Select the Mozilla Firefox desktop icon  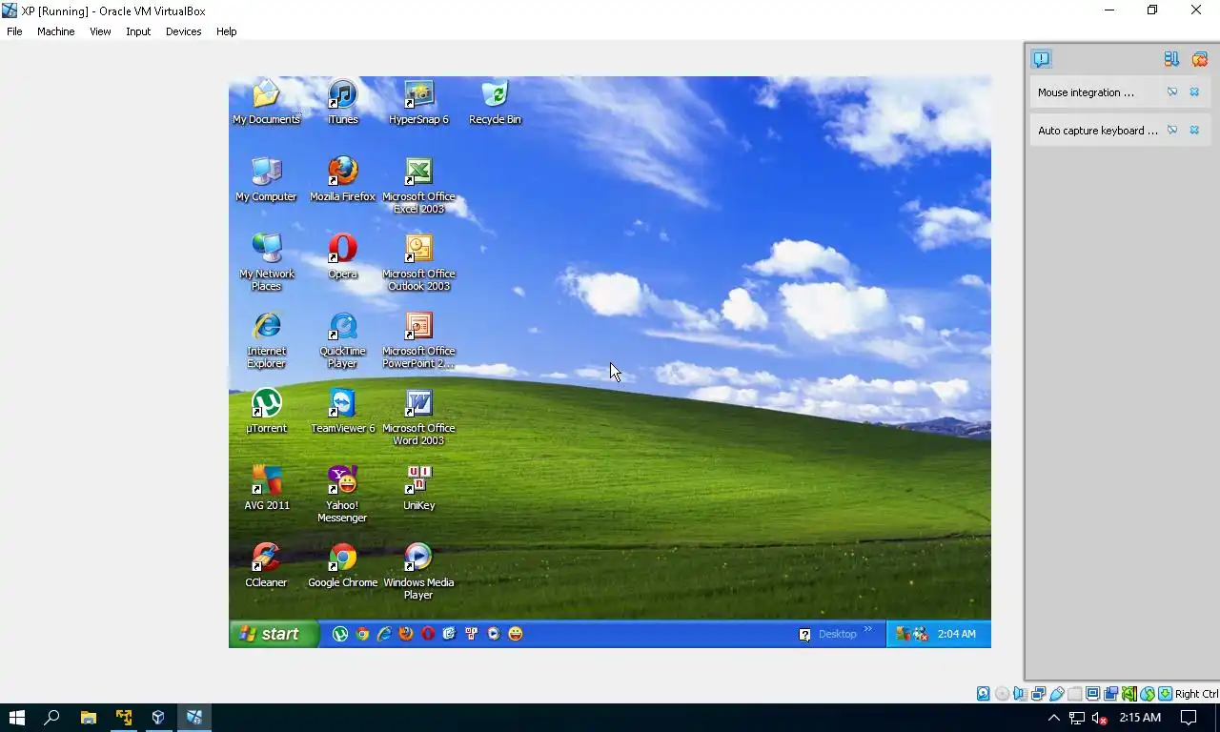[x=342, y=179]
